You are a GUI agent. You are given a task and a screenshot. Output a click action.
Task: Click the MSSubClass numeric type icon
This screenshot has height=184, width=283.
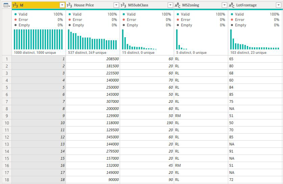click(123, 5)
